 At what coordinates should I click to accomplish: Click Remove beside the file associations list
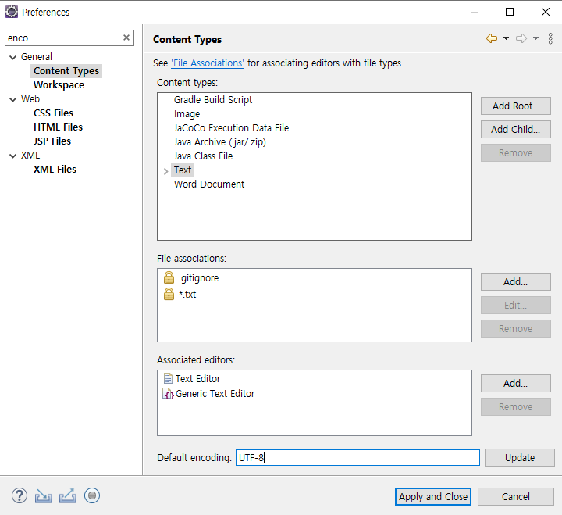pos(515,329)
